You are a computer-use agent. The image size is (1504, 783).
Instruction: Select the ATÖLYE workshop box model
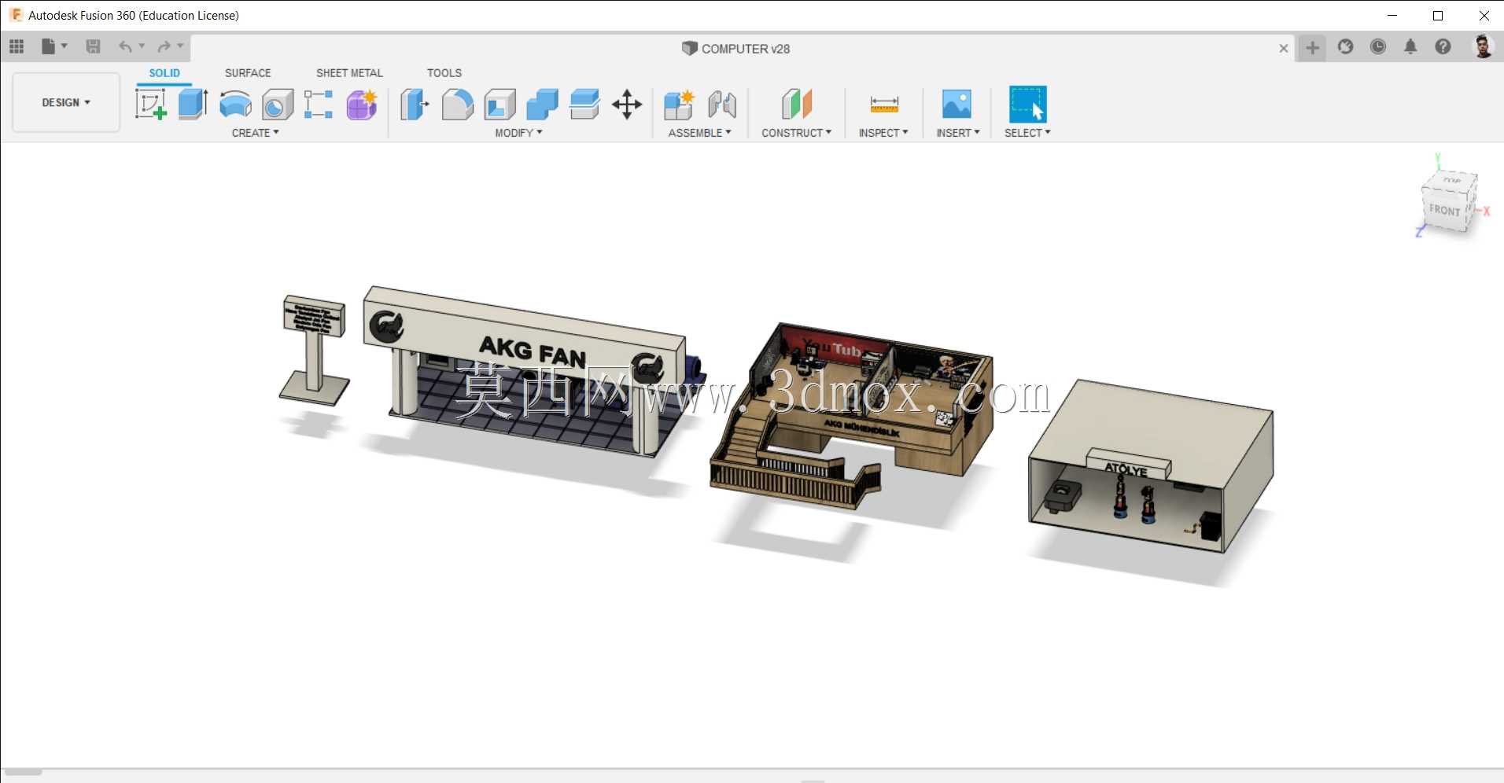pyautogui.click(x=1150, y=466)
